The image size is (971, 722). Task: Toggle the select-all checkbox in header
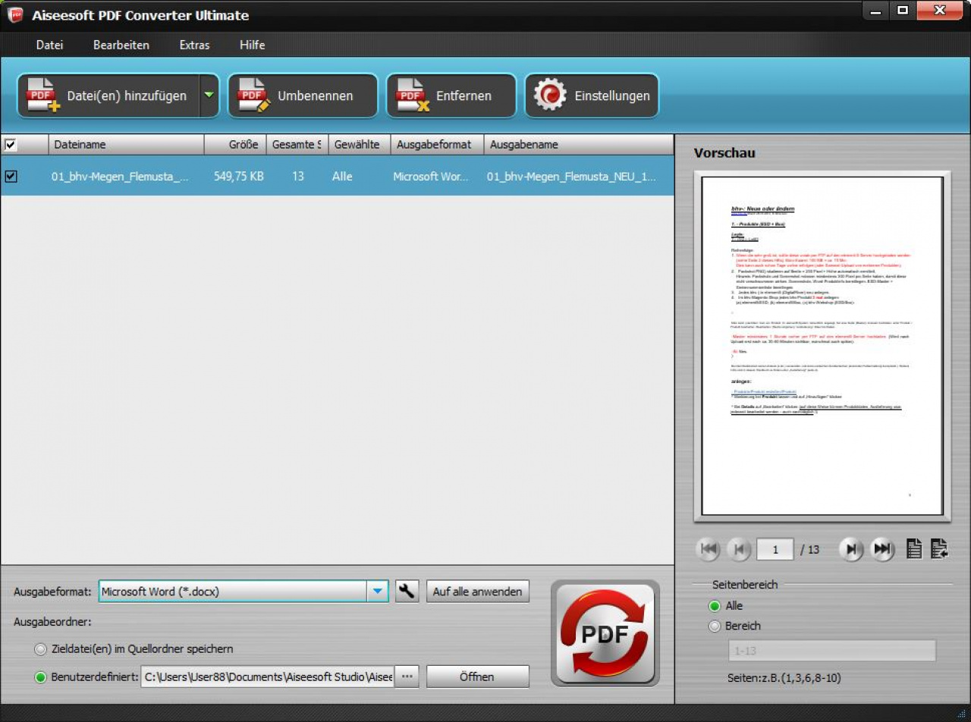(x=11, y=144)
